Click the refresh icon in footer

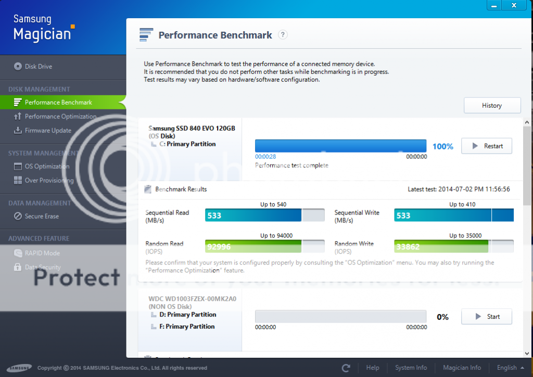(x=346, y=368)
